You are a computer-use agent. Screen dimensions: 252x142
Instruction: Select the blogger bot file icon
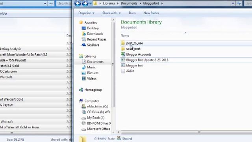[x=123, y=65]
